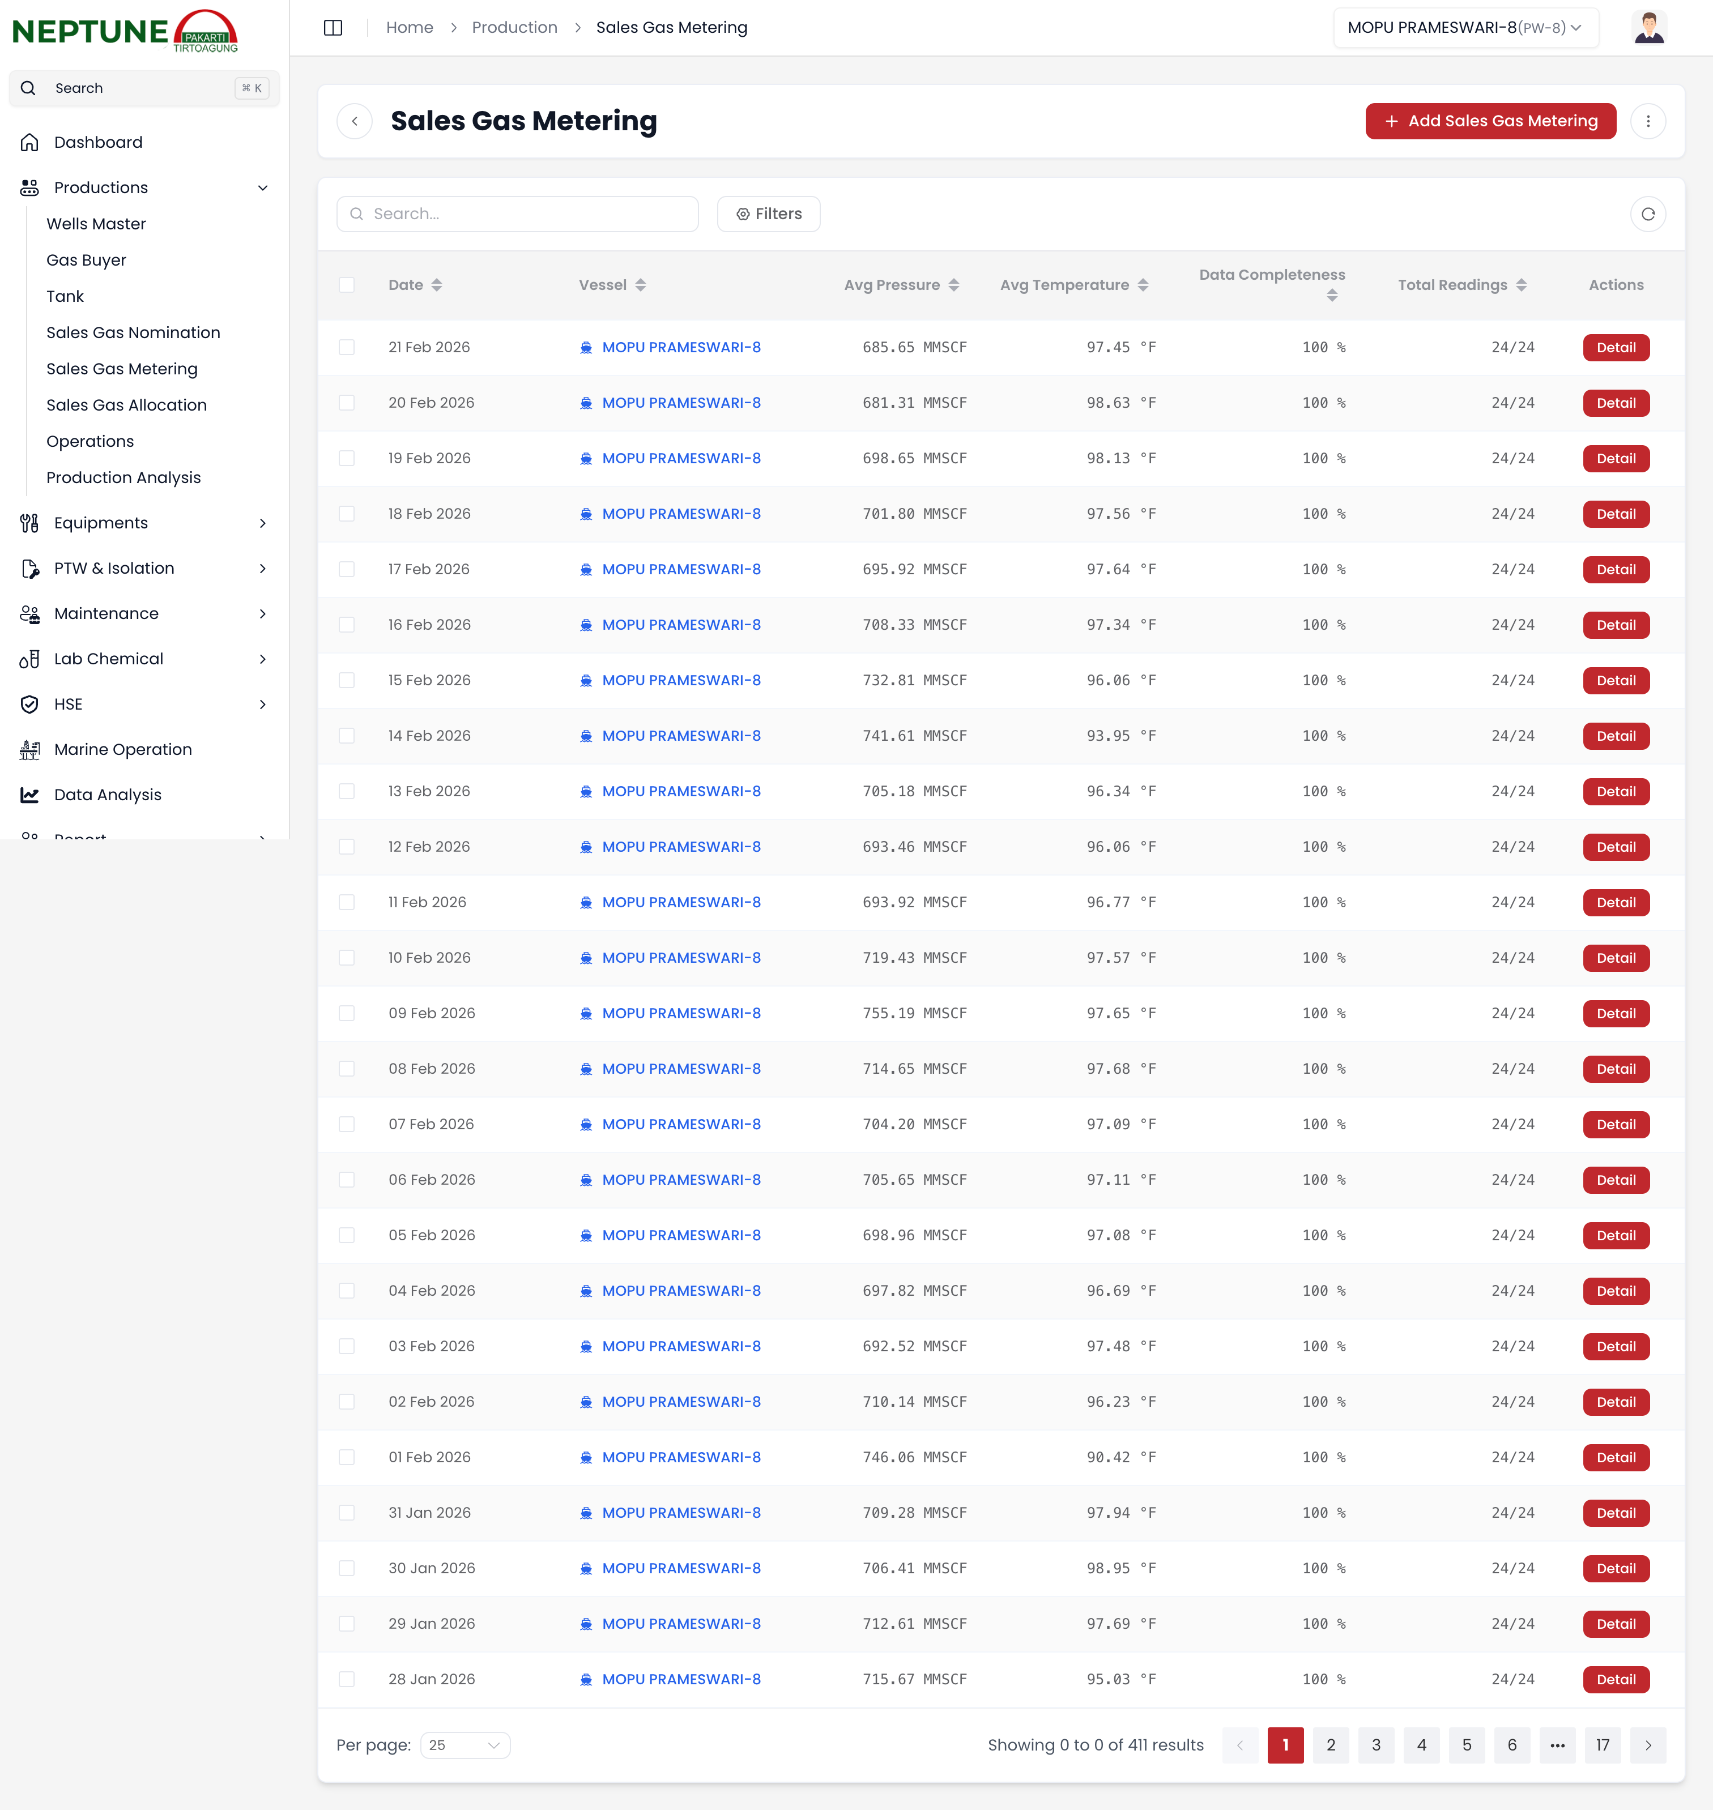Click the Dashboard home icon

(x=29, y=142)
